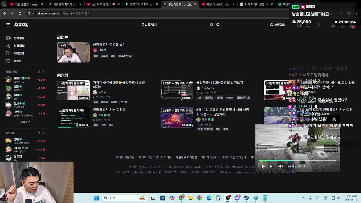The width and height of the screenshot is (361, 203).
Task: Open 개인정보 처리방침 footer link
Action: point(186,157)
